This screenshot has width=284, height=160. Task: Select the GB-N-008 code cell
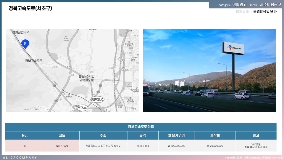pos(62,146)
